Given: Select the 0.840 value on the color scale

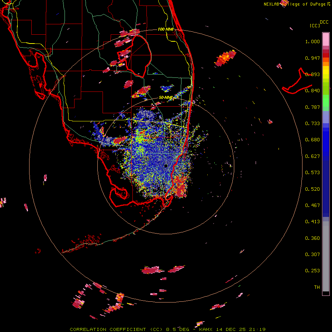Looking at the screenshot, I should click(312, 91).
